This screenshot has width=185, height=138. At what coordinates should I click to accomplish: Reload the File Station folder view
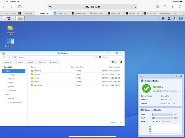point(15,57)
